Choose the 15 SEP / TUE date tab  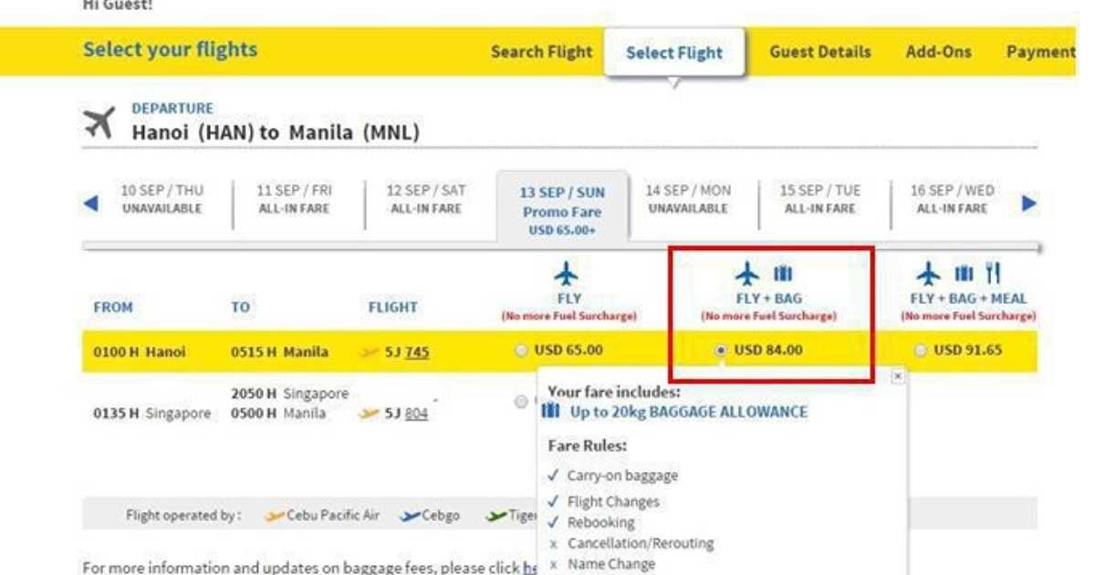819,199
